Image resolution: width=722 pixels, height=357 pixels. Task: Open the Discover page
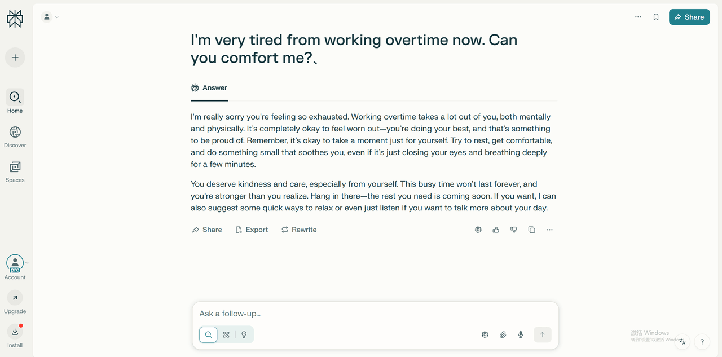click(x=15, y=136)
